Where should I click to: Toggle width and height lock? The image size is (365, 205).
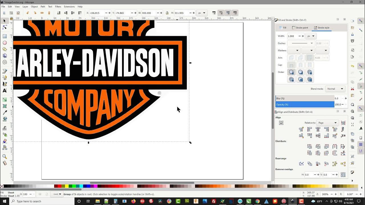167,13
